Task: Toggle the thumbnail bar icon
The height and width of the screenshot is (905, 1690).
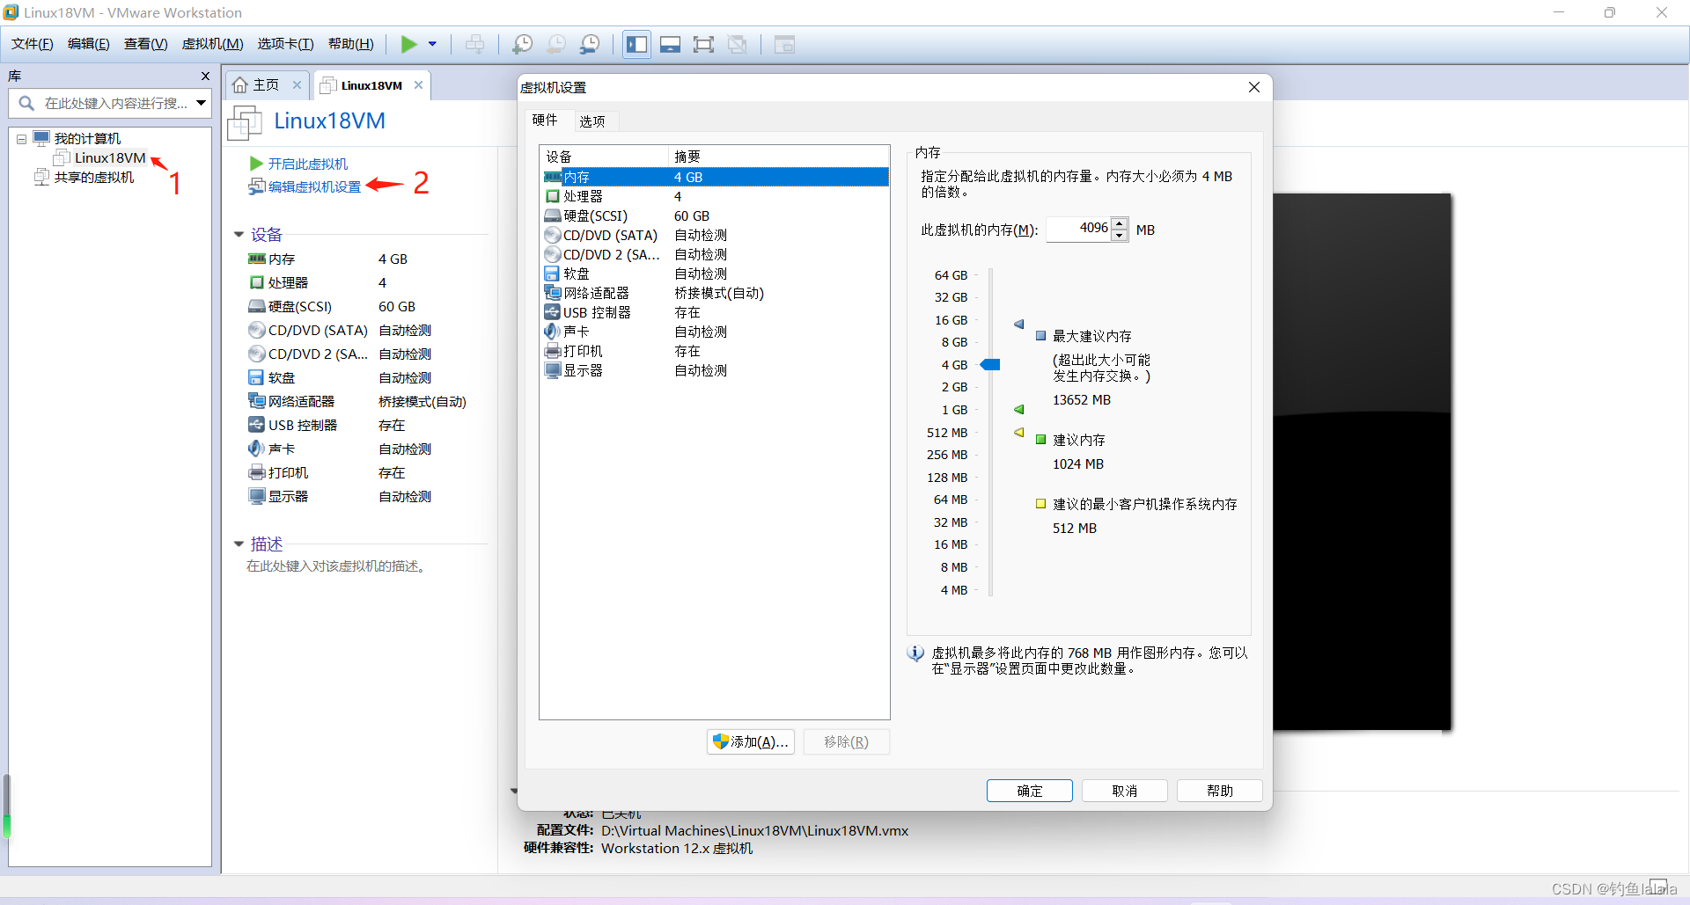Action: point(670,44)
